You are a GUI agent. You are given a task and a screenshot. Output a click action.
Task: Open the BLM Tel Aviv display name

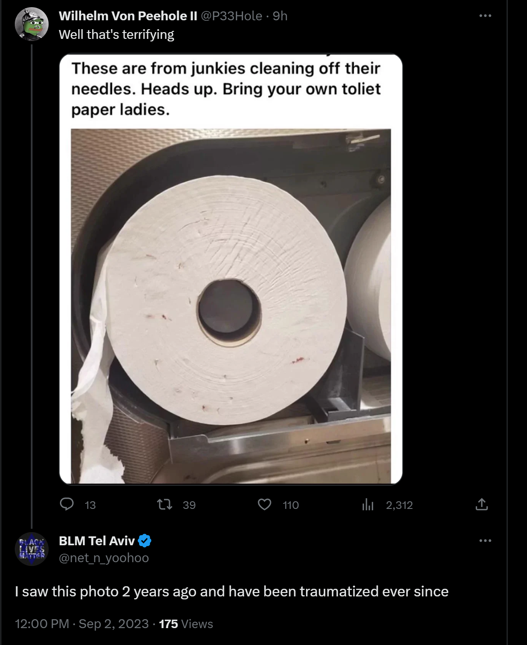tap(97, 541)
